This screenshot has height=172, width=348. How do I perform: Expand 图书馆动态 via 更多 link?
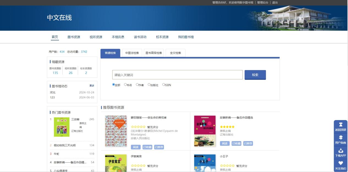[x=92, y=86]
